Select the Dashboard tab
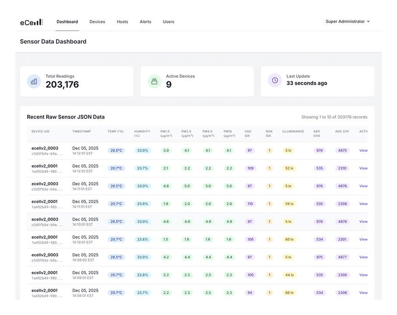The image size is (397, 315). click(x=67, y=22)
